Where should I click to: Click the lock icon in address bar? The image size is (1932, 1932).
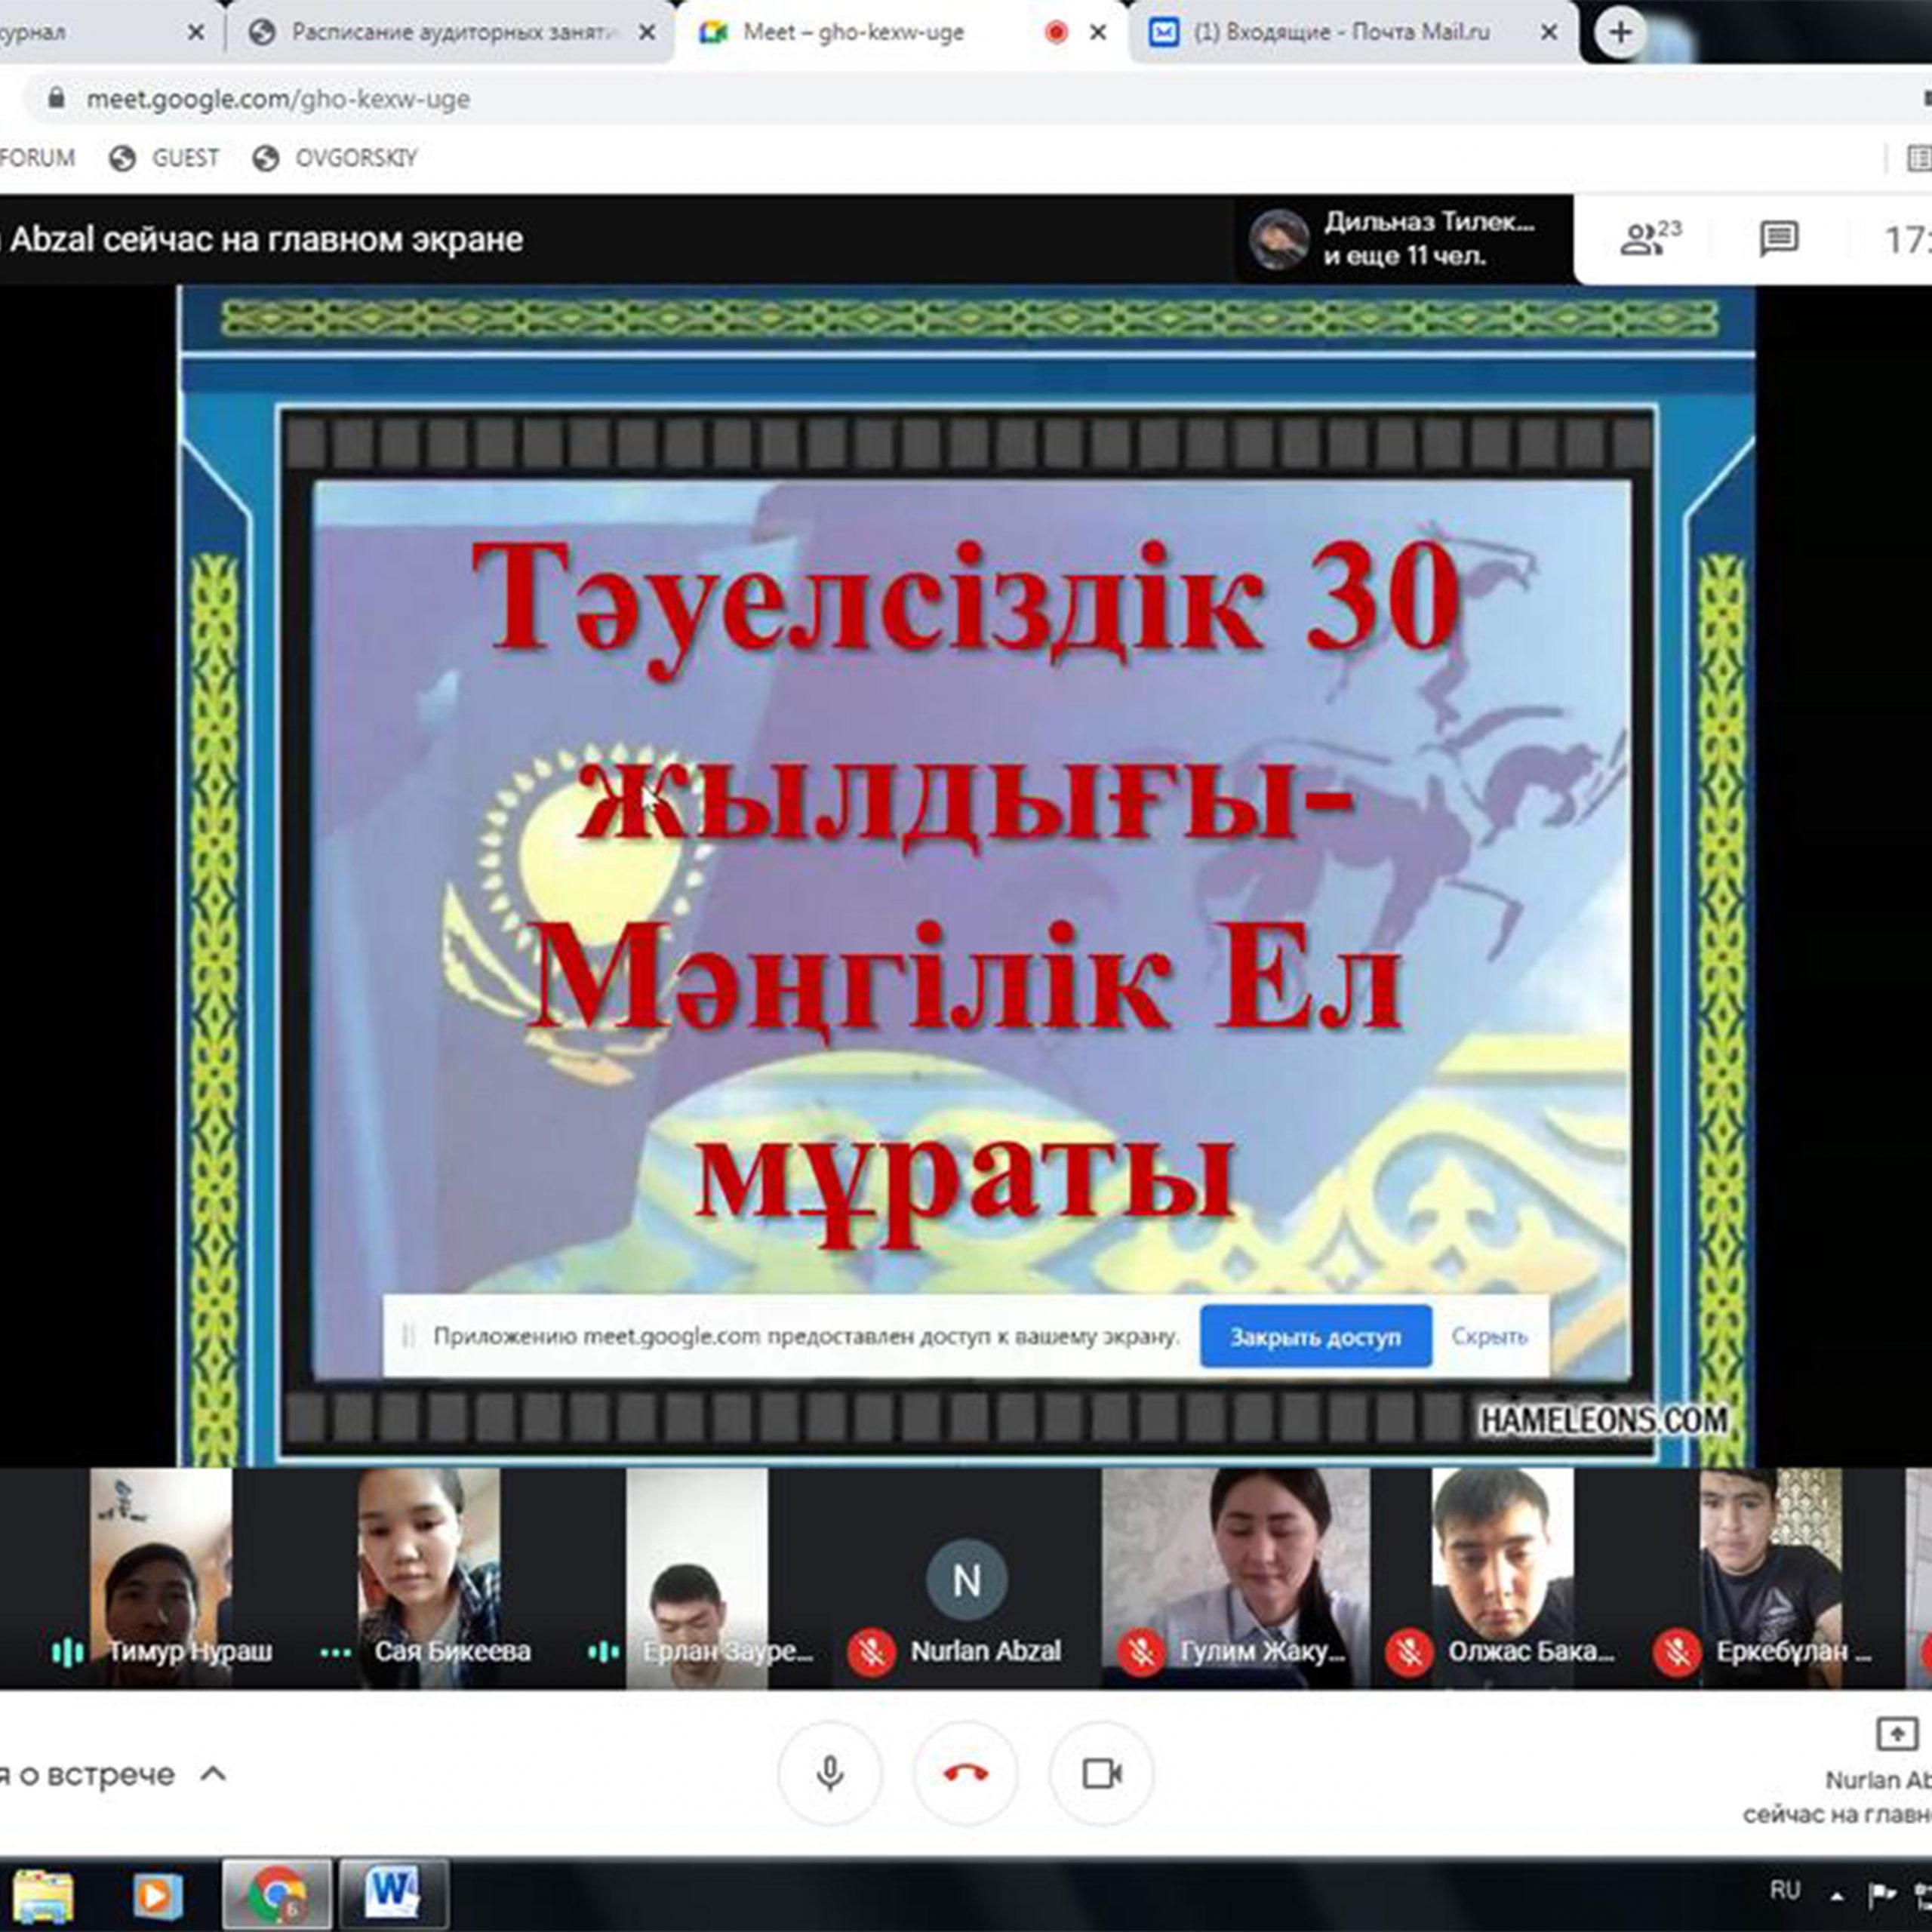[x=56, y=98]
